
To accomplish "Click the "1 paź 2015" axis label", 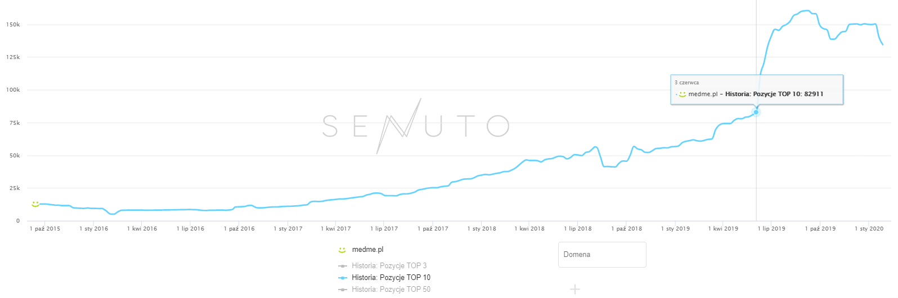I will click(x=45, y=229).
